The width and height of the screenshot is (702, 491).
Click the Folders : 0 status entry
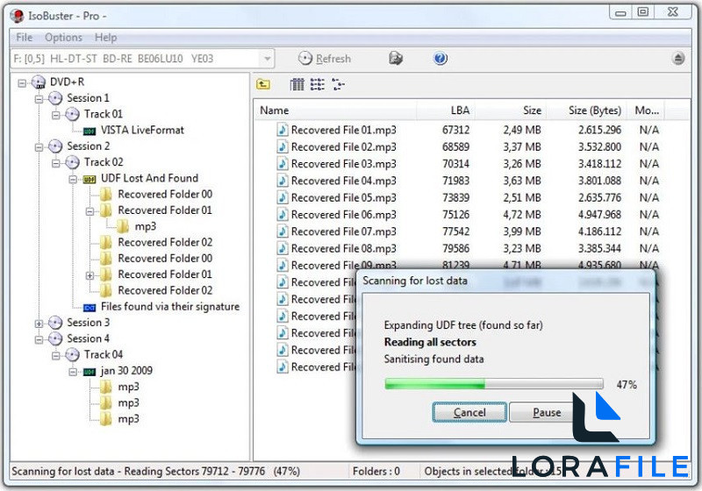pyautogui.click(x=376, y=472)
